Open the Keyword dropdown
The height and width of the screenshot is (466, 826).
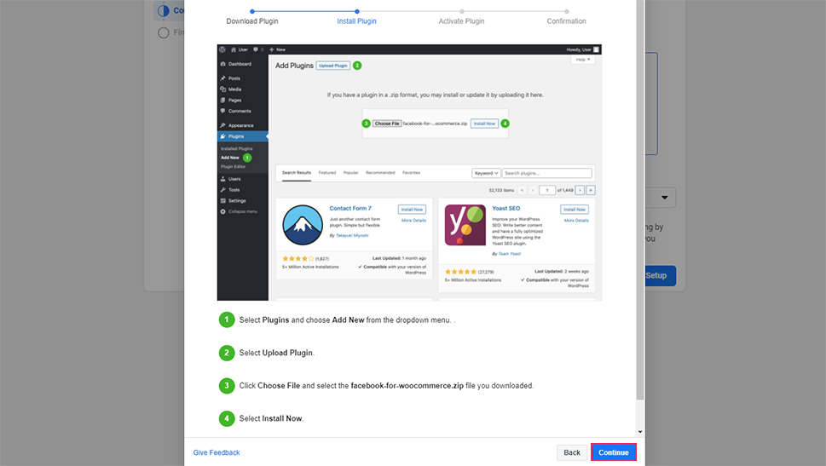coord(486,173)
